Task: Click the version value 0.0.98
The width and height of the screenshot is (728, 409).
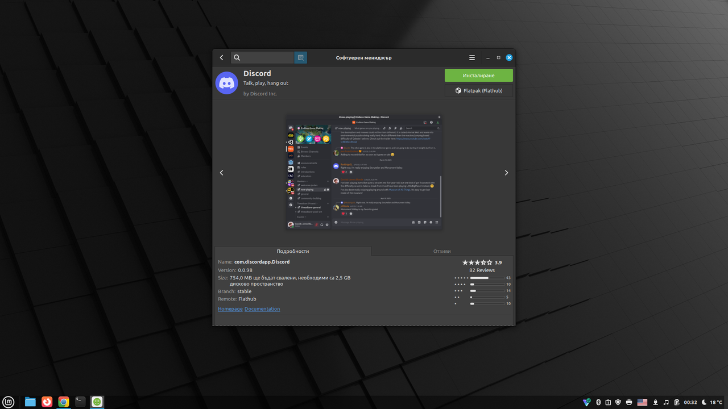Action: coord(245,270)
